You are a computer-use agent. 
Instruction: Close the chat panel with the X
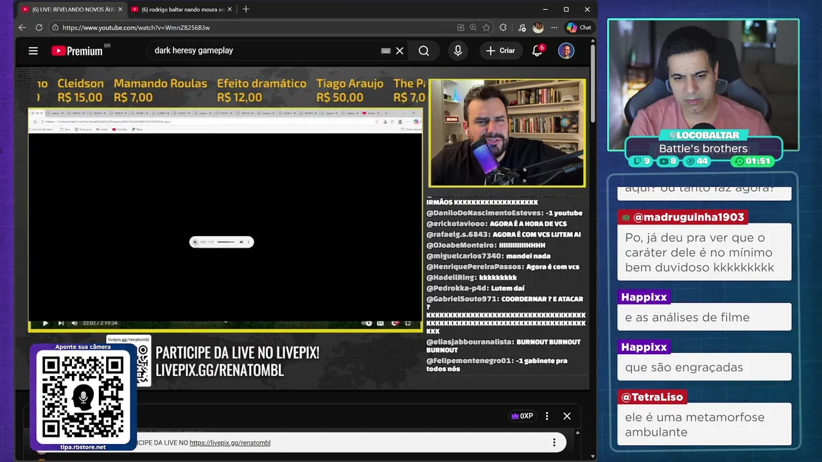(x=567, y=416)
